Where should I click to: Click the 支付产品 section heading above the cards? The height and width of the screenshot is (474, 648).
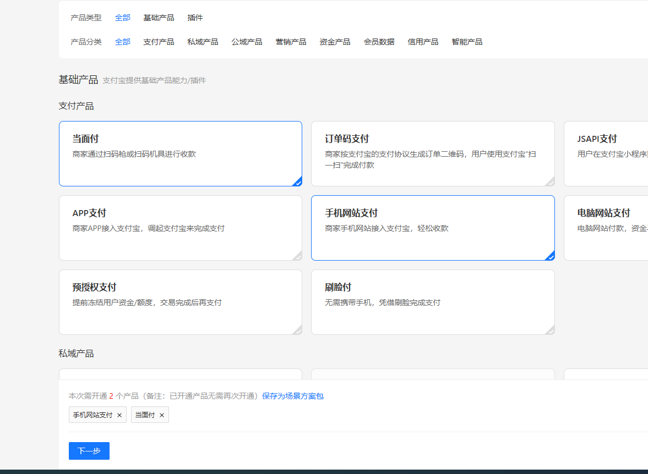click(x=76, y=106)
